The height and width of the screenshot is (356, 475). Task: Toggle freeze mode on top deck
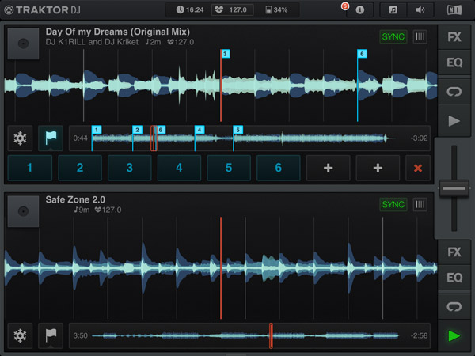[x=20, y=138]
